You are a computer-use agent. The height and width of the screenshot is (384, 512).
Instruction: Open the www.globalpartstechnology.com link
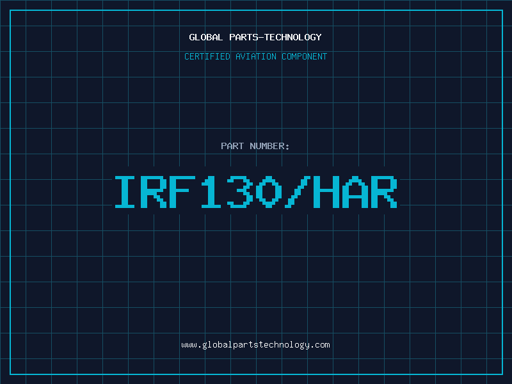click(x=255, y=345)
